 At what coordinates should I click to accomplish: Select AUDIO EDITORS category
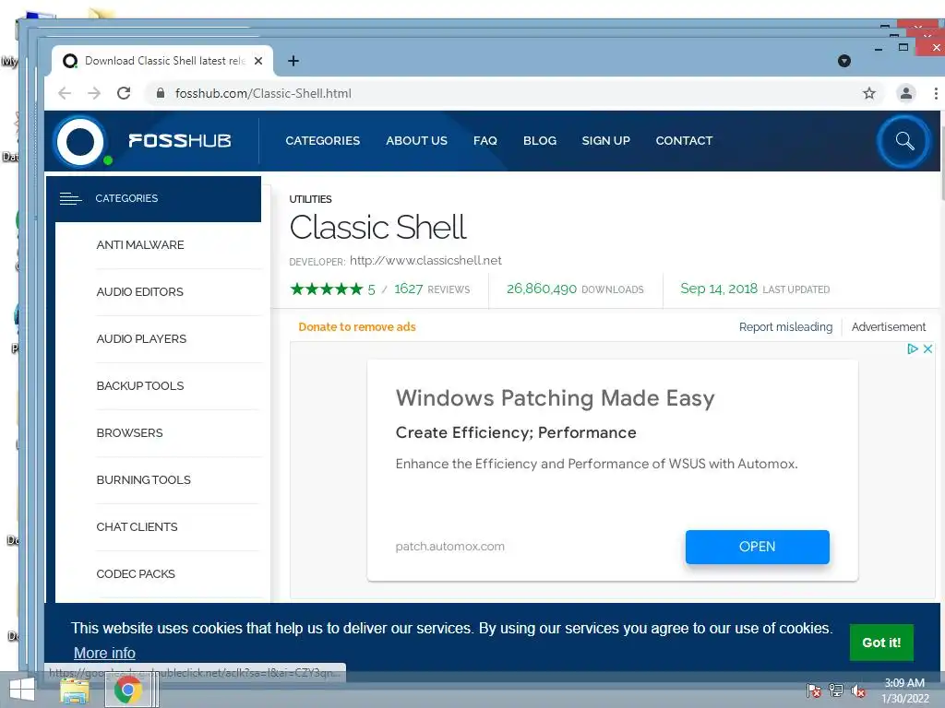tap(140, 292)
